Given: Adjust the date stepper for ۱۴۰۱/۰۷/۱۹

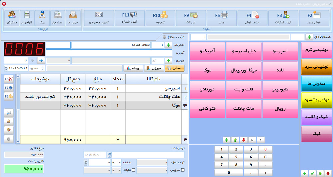Looking at the screenshot, I should [6, 68].
